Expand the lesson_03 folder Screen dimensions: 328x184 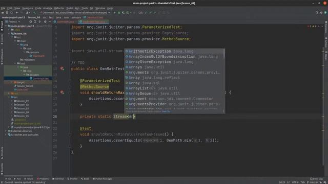coord(12,108)
